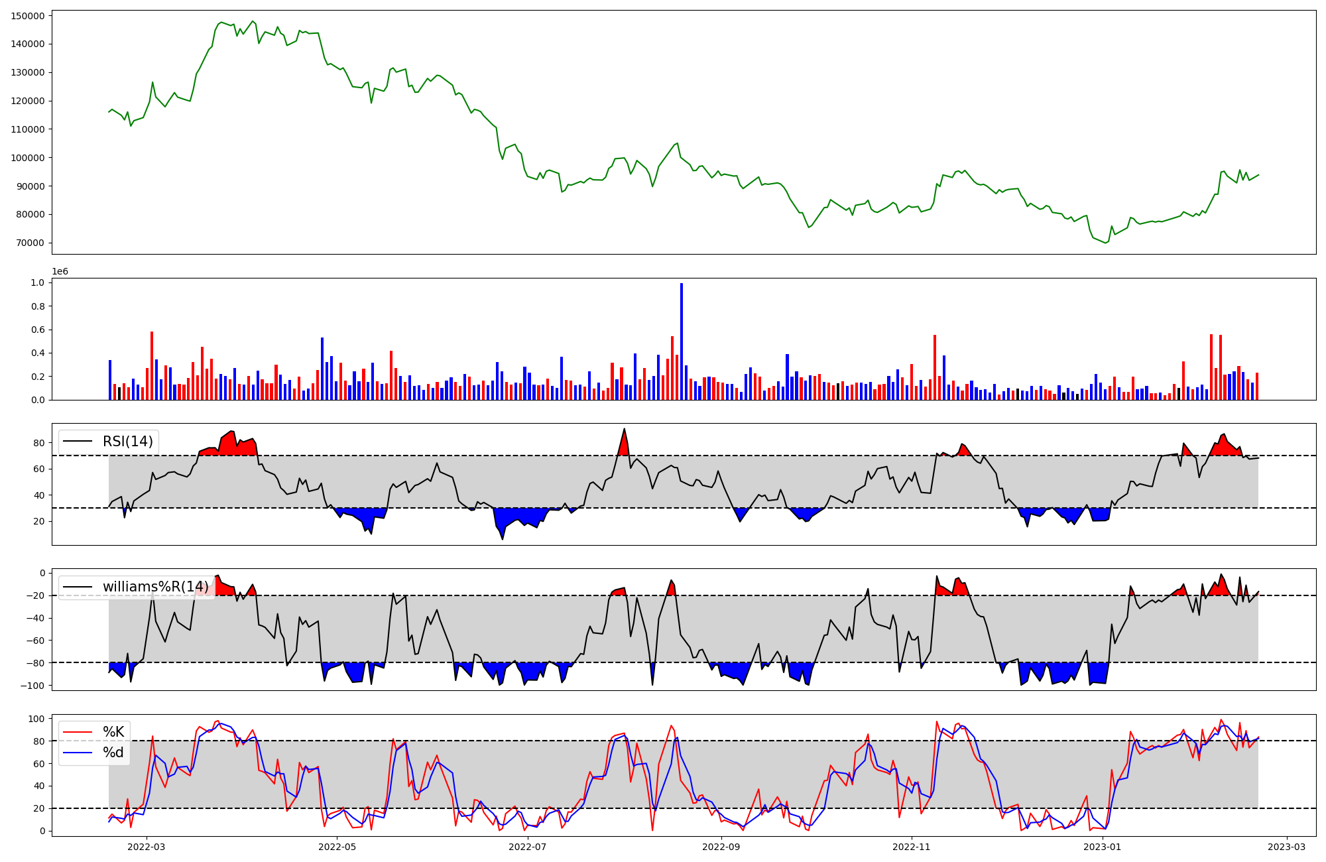The image size is (1326, 862).
Task: Click the blue %d legend line swatch
Action: point(78,753)
